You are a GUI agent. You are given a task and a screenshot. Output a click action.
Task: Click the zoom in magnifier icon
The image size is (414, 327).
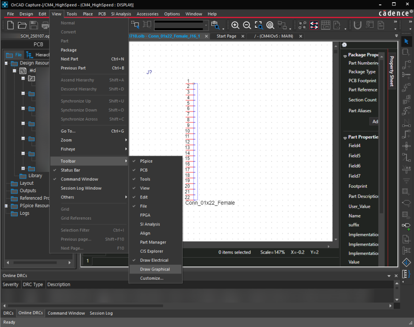[235, 25]
